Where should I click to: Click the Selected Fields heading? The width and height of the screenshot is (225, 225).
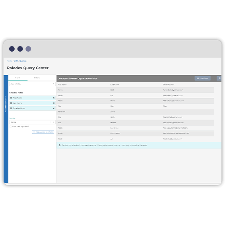tap(16, 93)
